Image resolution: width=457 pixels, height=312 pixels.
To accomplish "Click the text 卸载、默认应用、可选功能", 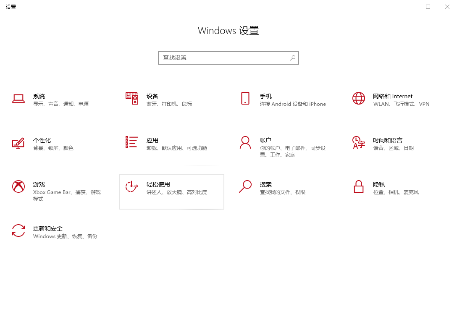I will 177,148.
